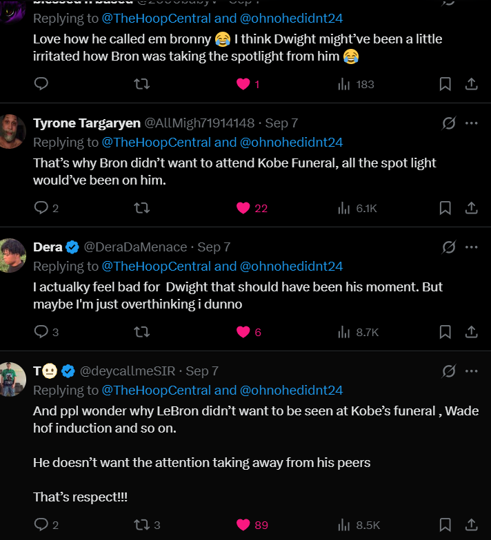Unlike Dera's tweet with 6 likes
Screen dimensions: 491x540
coord(243,331)
